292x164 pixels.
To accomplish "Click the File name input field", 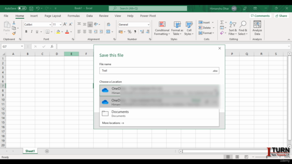I will pos(159,71).
